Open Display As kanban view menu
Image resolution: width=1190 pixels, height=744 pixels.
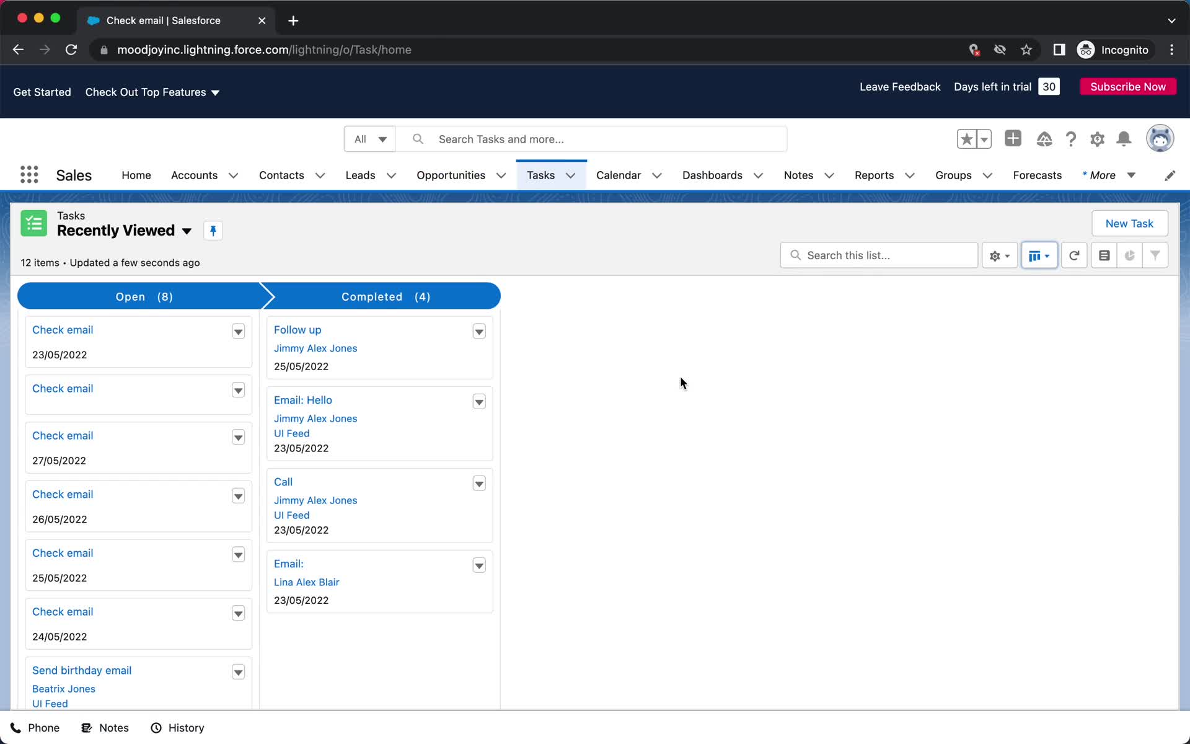point(1039,255)
